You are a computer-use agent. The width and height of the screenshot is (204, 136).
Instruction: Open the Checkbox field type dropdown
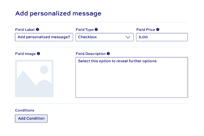104,37
